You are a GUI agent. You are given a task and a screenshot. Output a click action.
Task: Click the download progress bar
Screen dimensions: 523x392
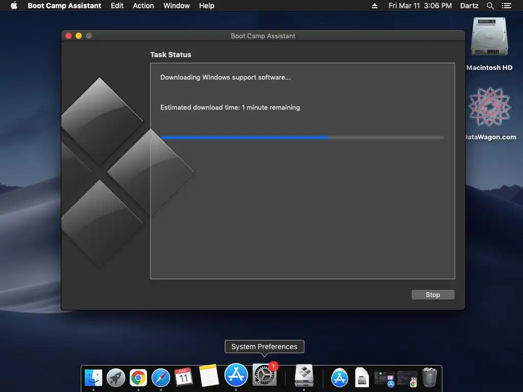pos(302,137)
